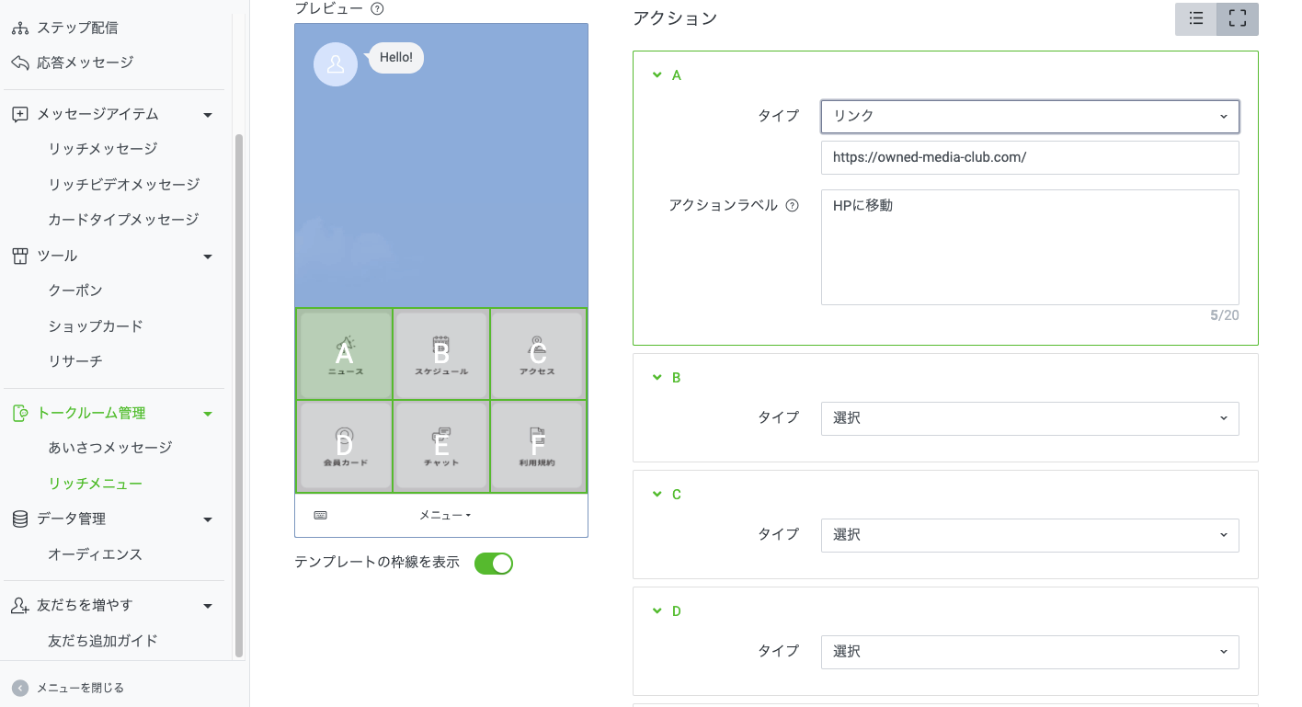Open ショップカード in sidebar
This screenshot has height=707, width=1302.
pyautogui.click(x=96, y=326)
